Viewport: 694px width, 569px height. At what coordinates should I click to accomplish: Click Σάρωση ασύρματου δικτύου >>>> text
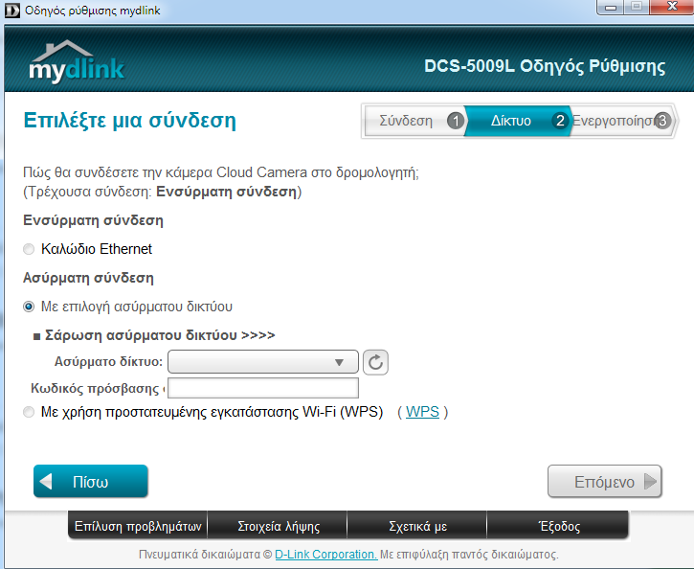(160, 335)
